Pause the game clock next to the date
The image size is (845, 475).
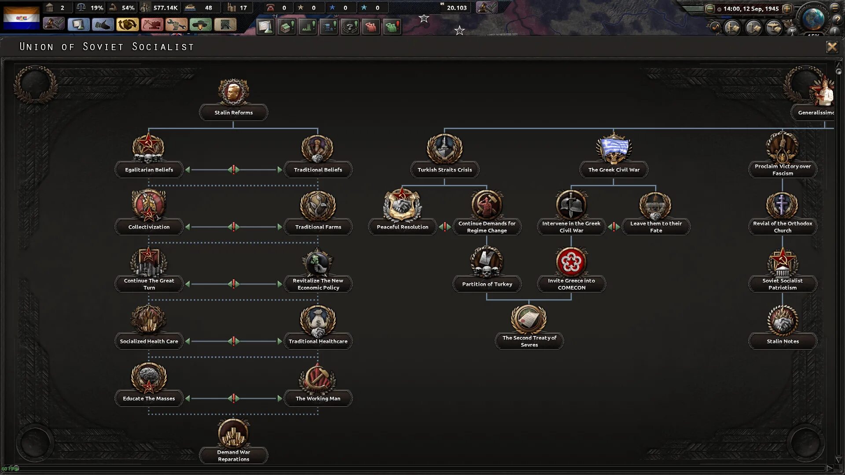tap(720, 9)
